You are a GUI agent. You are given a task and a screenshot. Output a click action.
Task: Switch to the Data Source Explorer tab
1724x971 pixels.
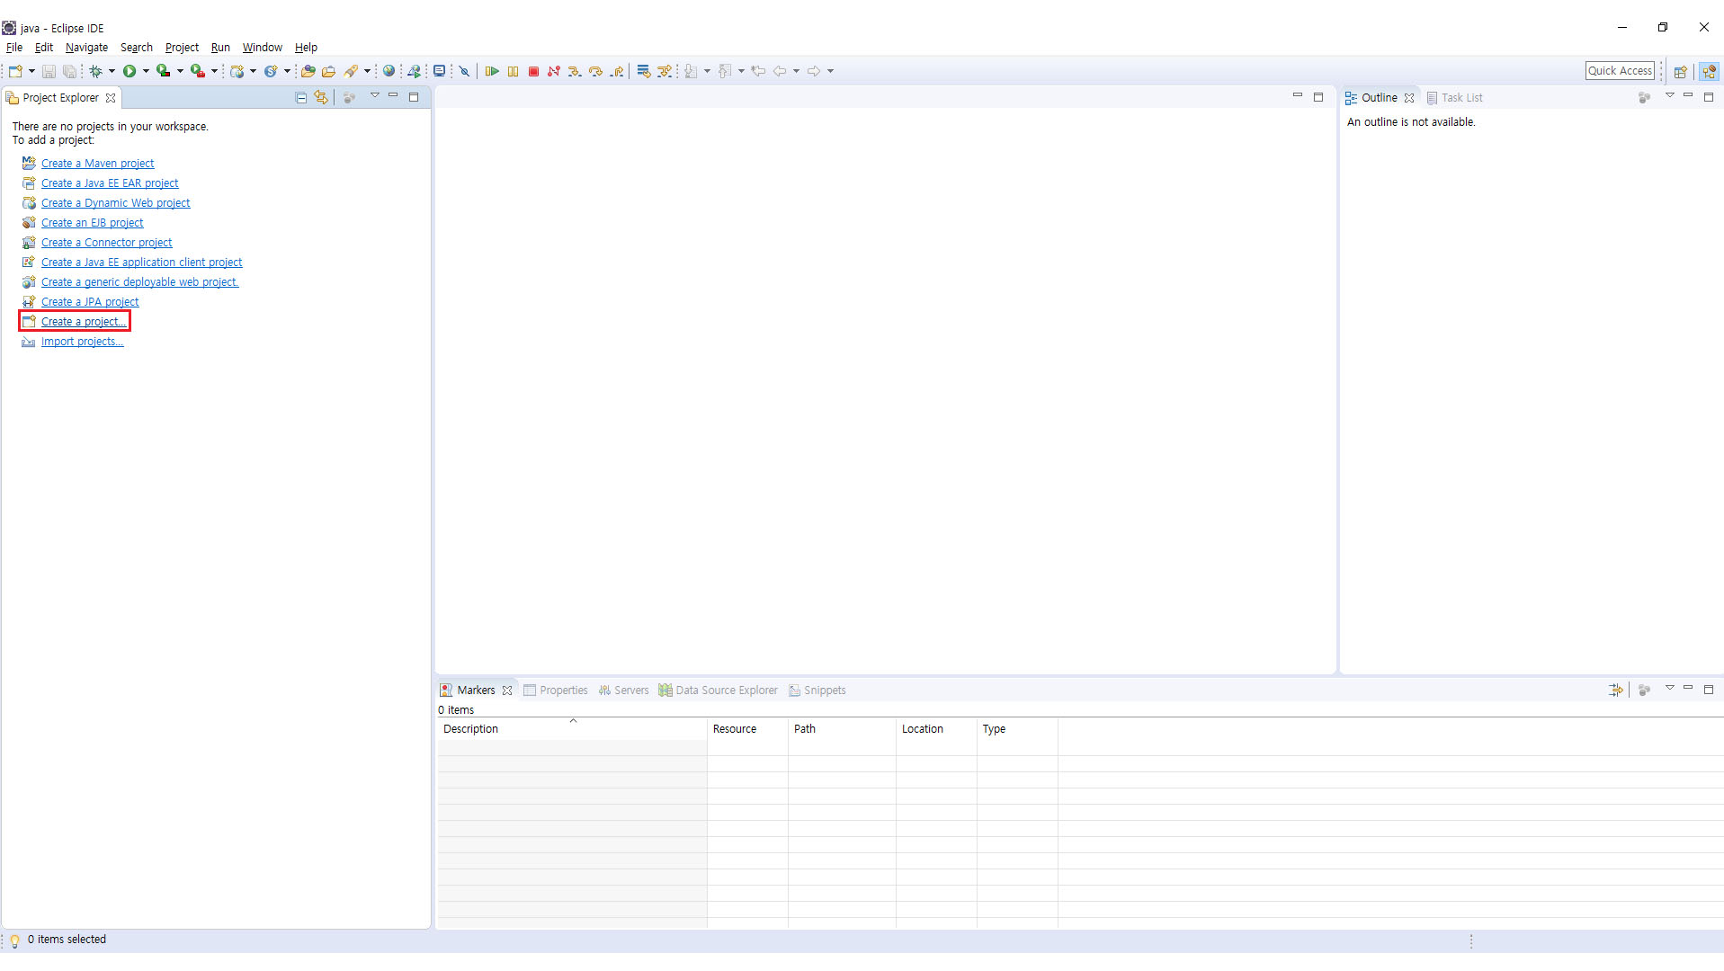click(718, 690)
